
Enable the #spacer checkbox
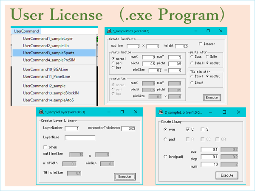click(201, 44)
